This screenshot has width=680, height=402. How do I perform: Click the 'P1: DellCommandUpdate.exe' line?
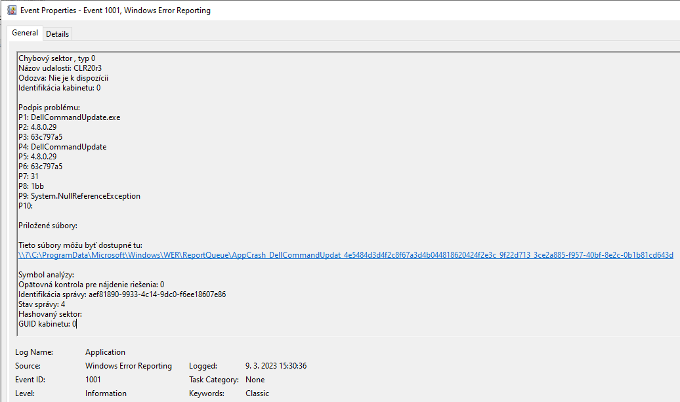pos(70,117)
